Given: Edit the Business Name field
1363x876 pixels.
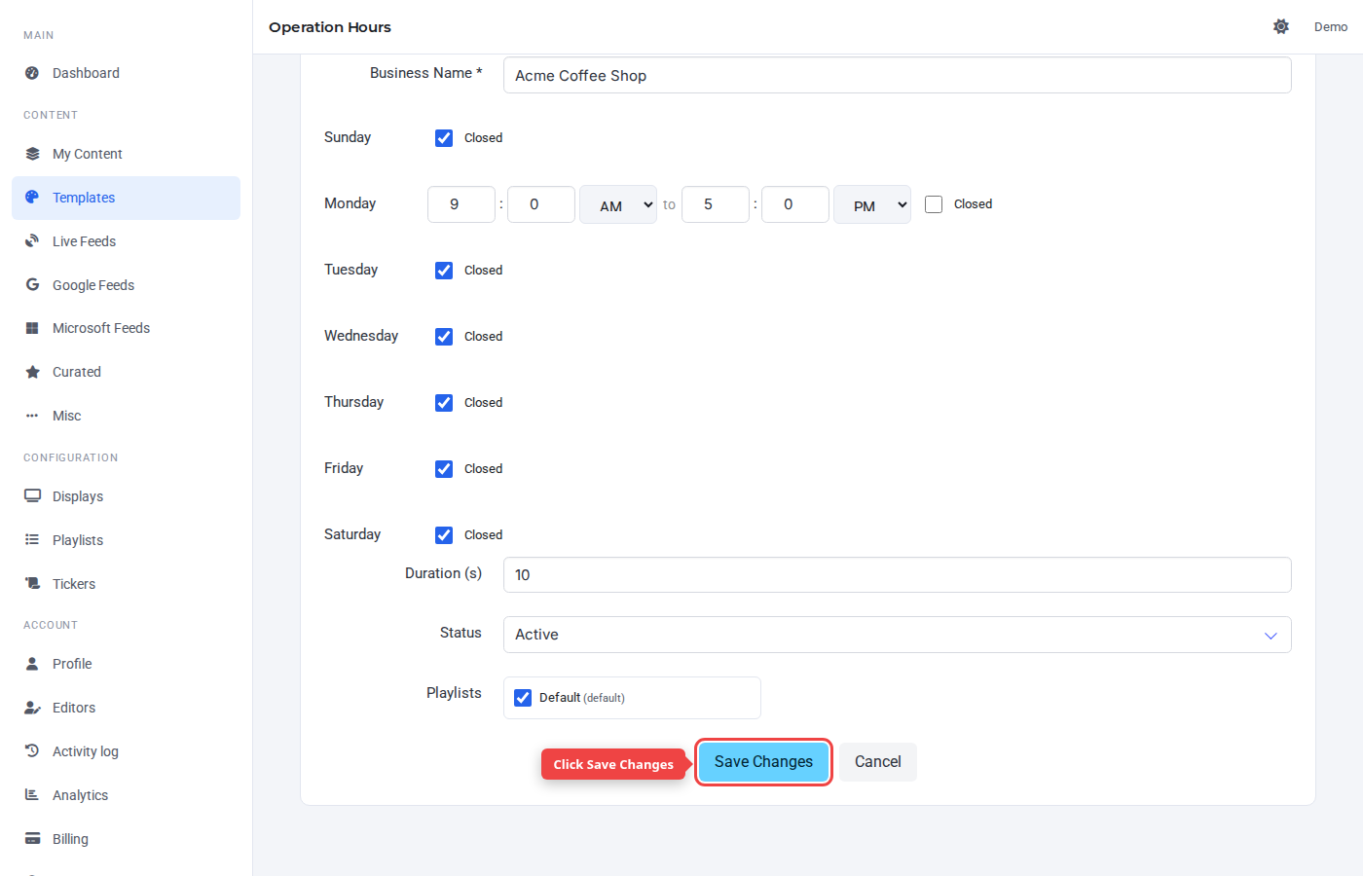Looking at the screenshot, I should pos(897,75).
